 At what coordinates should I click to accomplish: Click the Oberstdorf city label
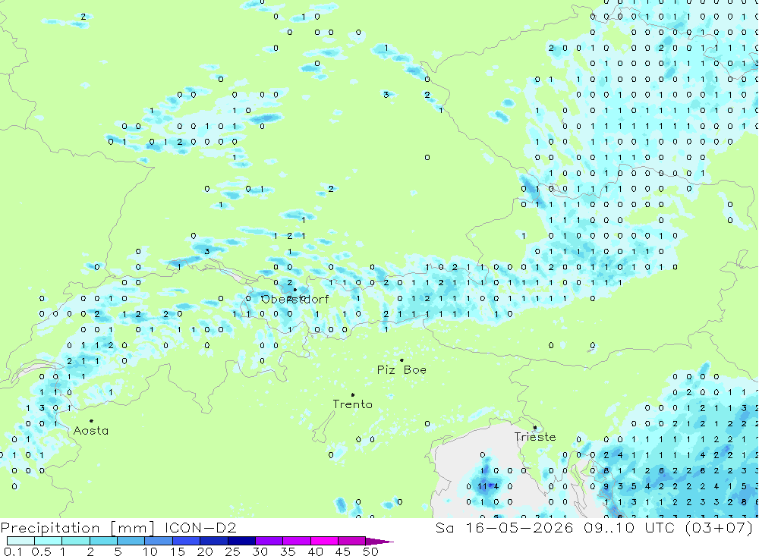294,299
